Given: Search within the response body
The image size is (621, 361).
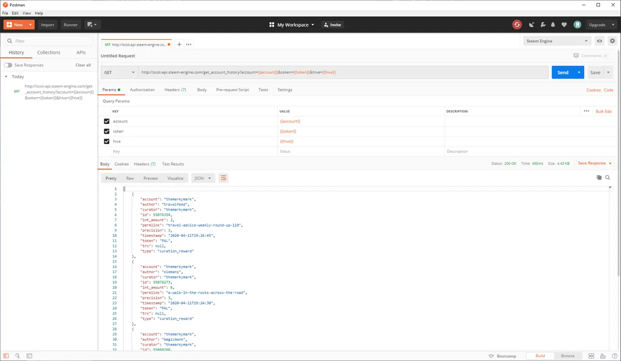Looking at the screenshot, I should 607,178.
